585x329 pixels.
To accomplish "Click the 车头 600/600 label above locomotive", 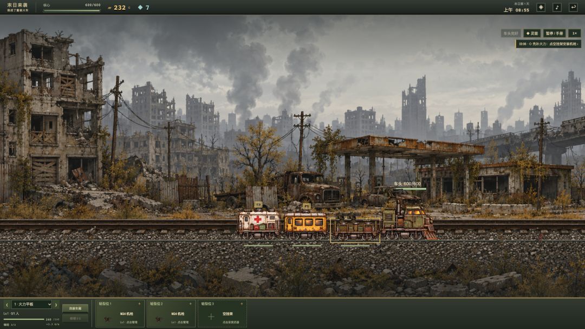I will (x=407, y=183).
